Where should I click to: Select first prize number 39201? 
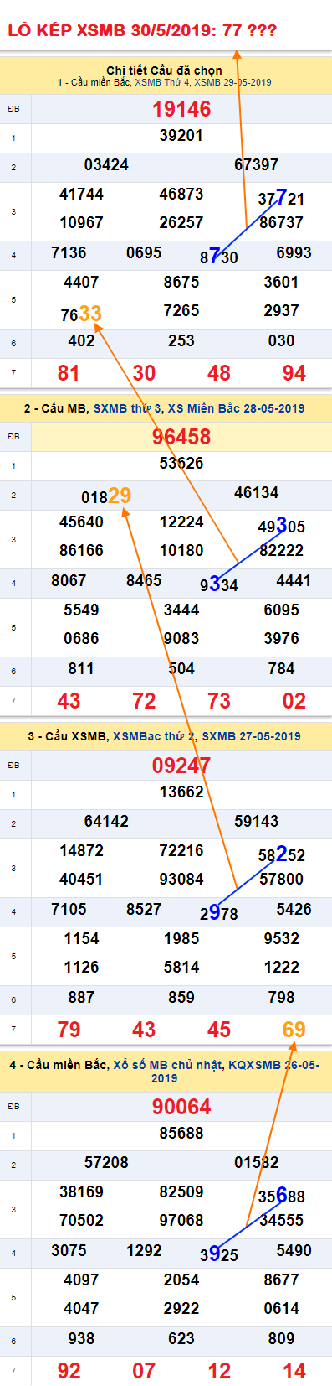[181, 136]
